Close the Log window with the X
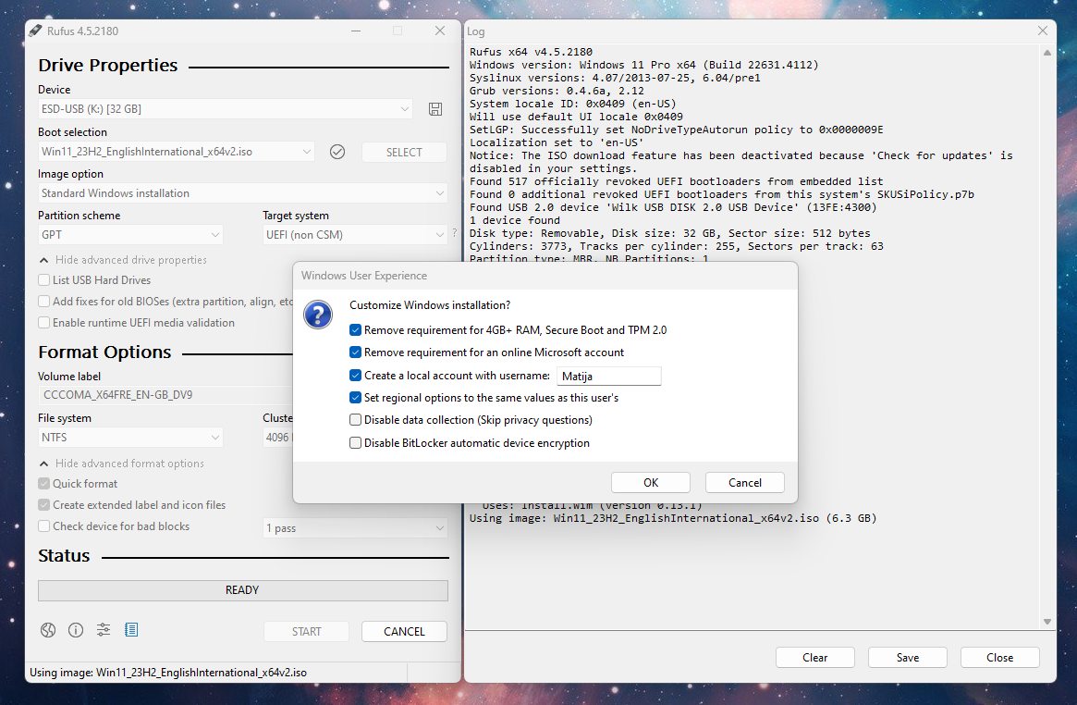 [x=1043, y=31]
